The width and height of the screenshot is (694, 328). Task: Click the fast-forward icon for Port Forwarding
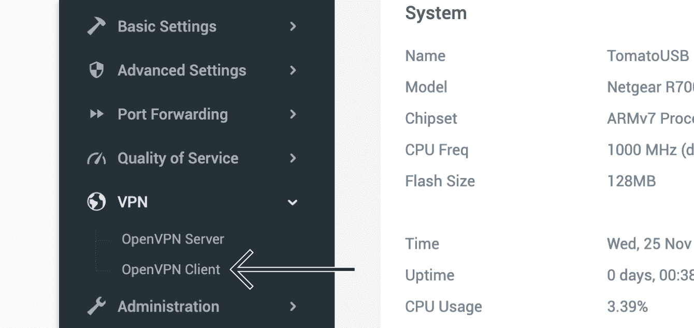97,114
